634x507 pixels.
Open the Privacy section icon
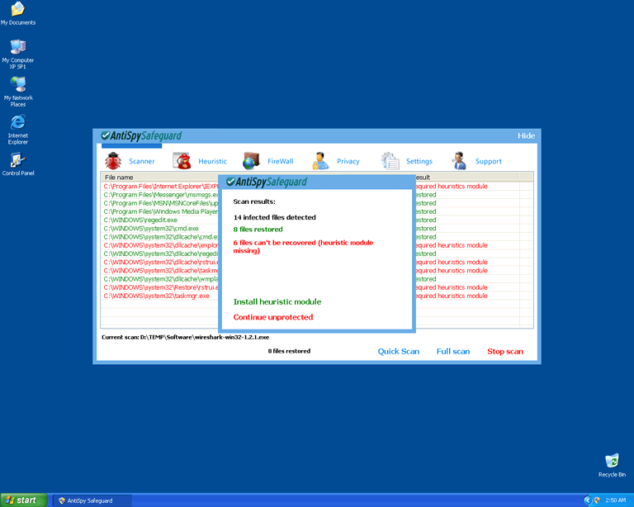320,161
